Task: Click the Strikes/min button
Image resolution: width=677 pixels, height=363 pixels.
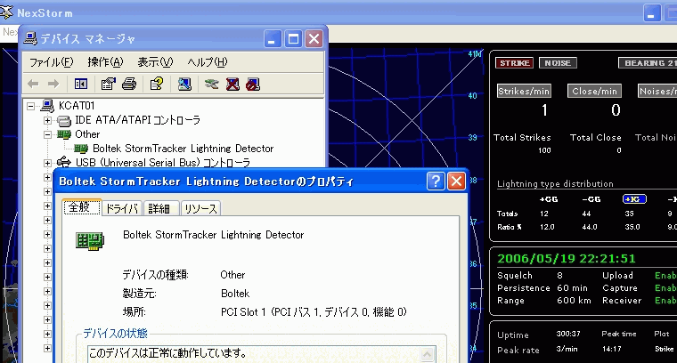Action: [524, 91]
